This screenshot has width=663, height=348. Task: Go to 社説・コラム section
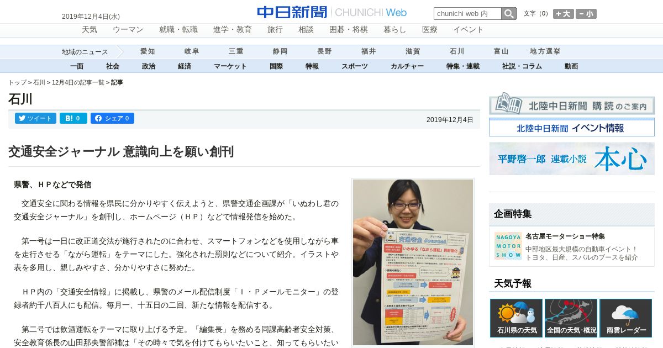pyautogui.click(x=522, y=66)
